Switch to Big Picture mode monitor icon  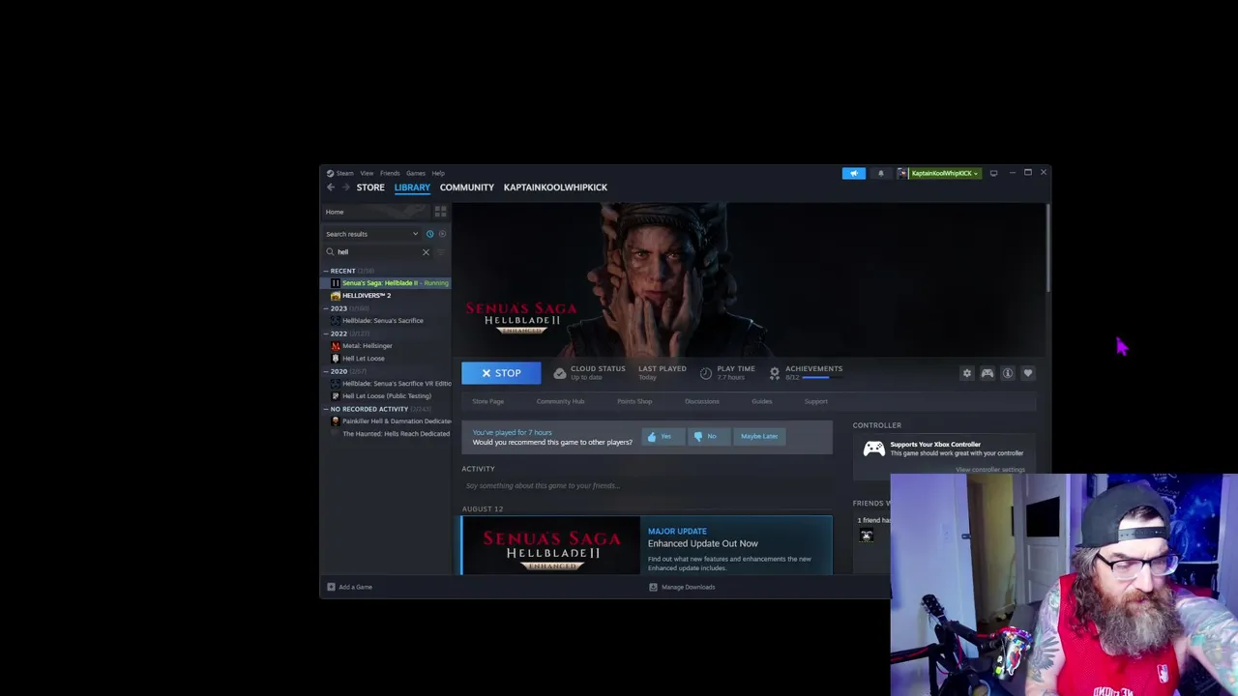click(993, 173)
